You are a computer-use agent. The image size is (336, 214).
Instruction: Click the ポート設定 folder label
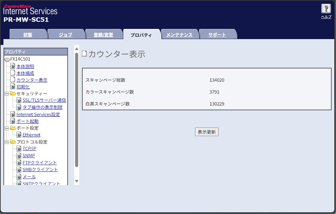tap(27, 128)
